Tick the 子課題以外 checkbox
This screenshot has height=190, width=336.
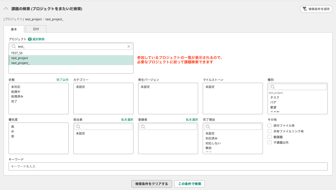270,142
